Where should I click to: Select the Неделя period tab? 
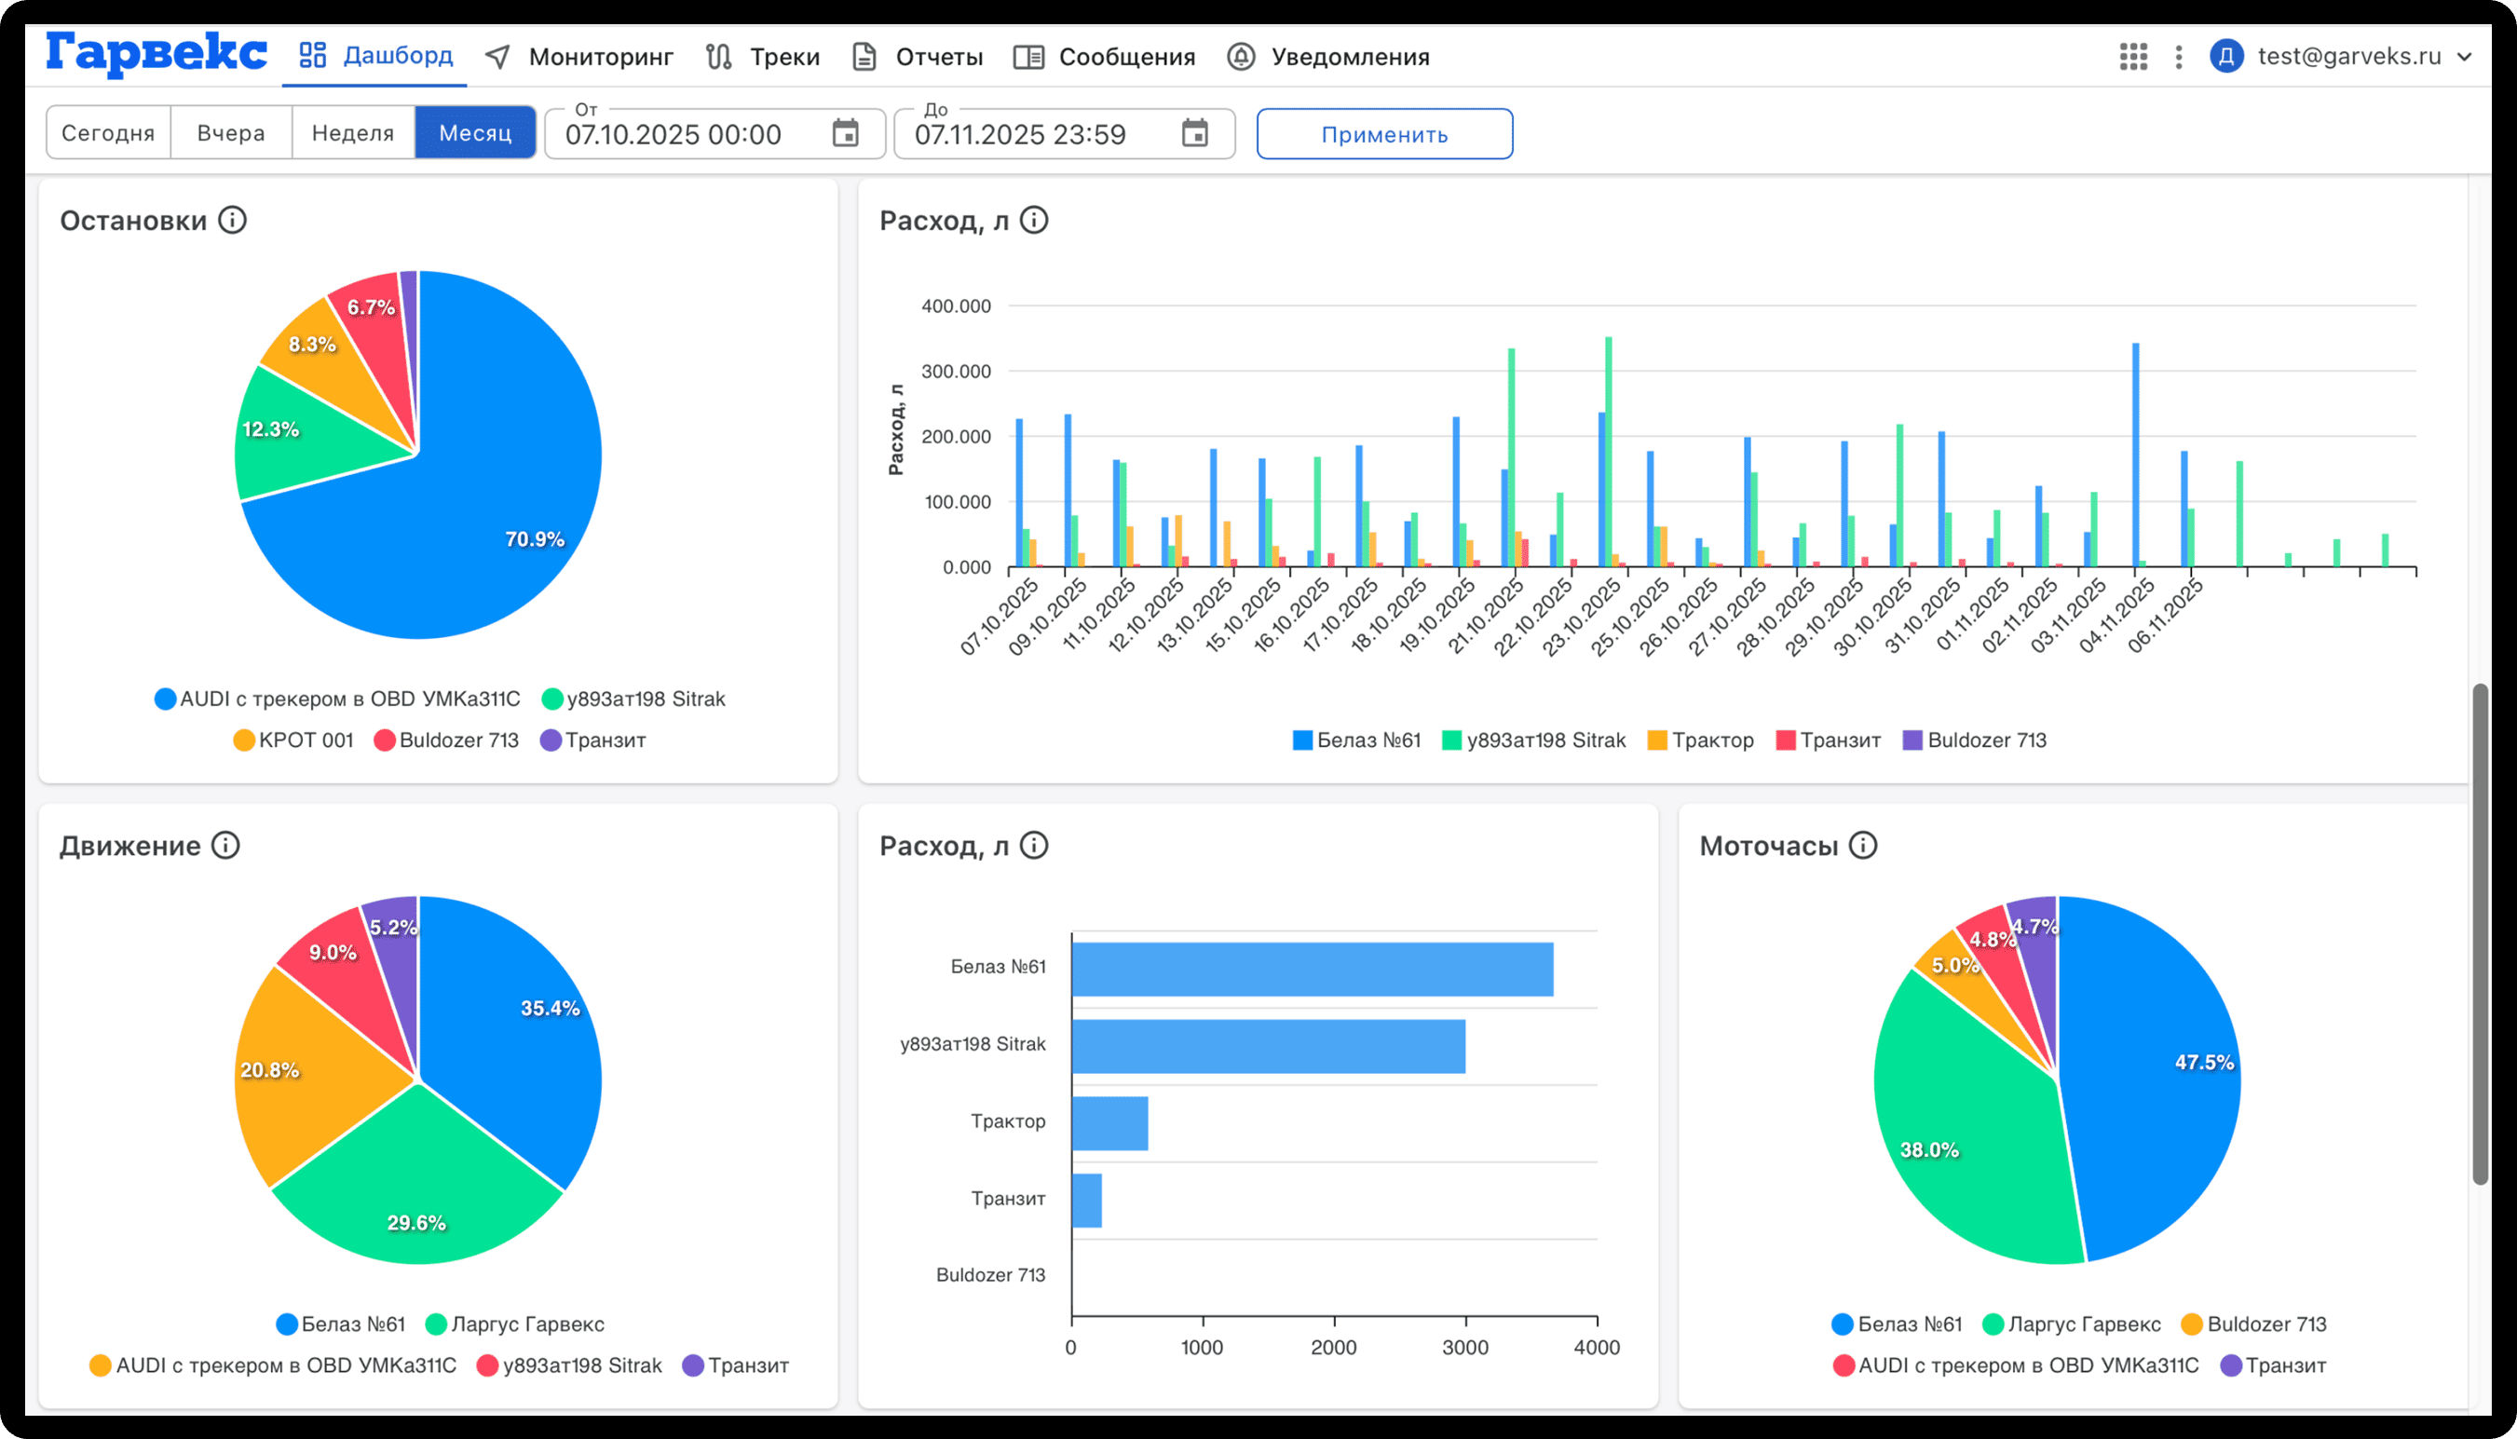tap(353, 133)
